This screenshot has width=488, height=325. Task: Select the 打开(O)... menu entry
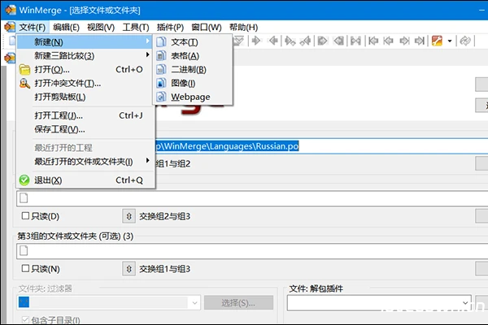pyautogui.click(x=85, y=69)
